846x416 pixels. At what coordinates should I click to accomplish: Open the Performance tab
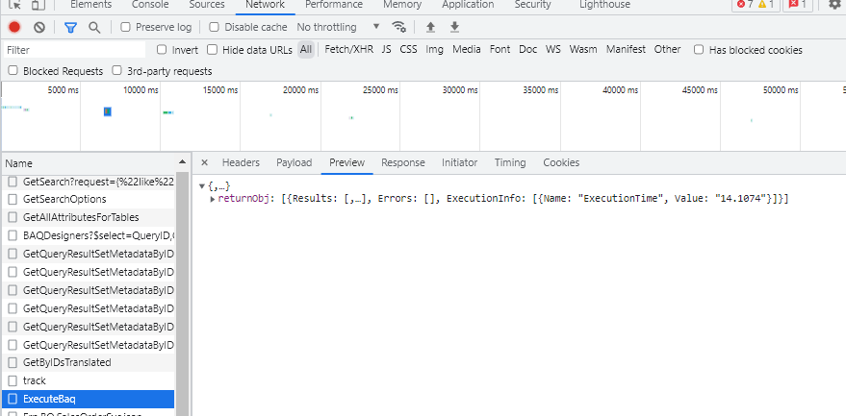coord(334,4)
